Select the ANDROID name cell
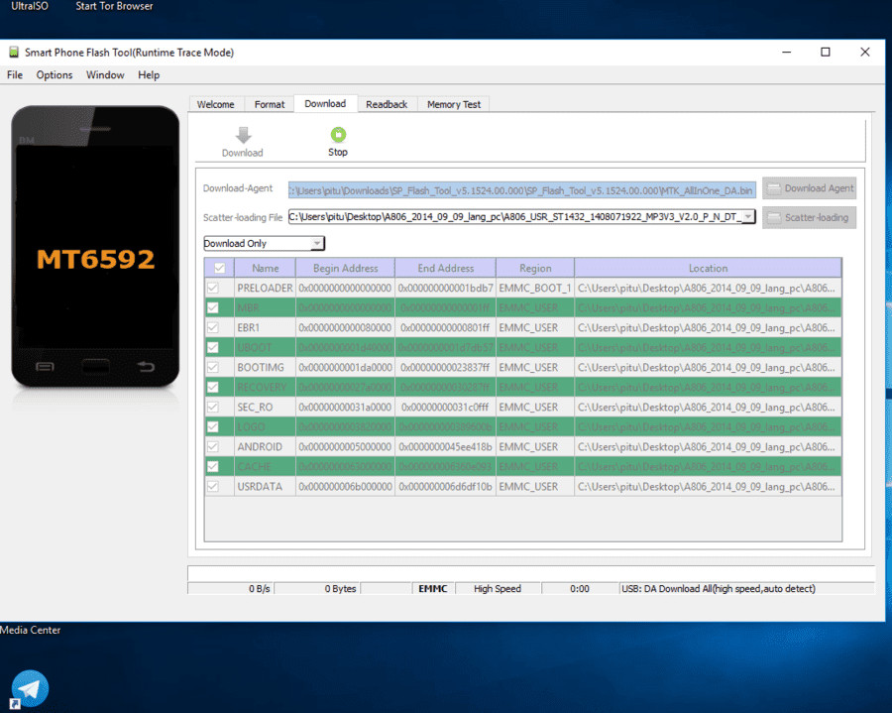The width and height of the screenshot is (892, 713). tap(265, 446)
